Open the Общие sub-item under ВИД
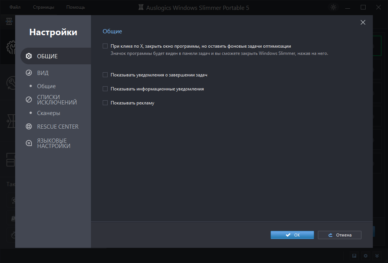The height and width of the screenshot is (263, 388). coord(46,86)
